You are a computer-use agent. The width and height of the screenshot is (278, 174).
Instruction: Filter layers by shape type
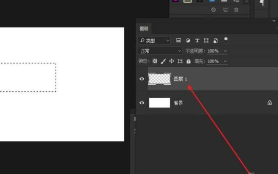click(x=206, y=40)
